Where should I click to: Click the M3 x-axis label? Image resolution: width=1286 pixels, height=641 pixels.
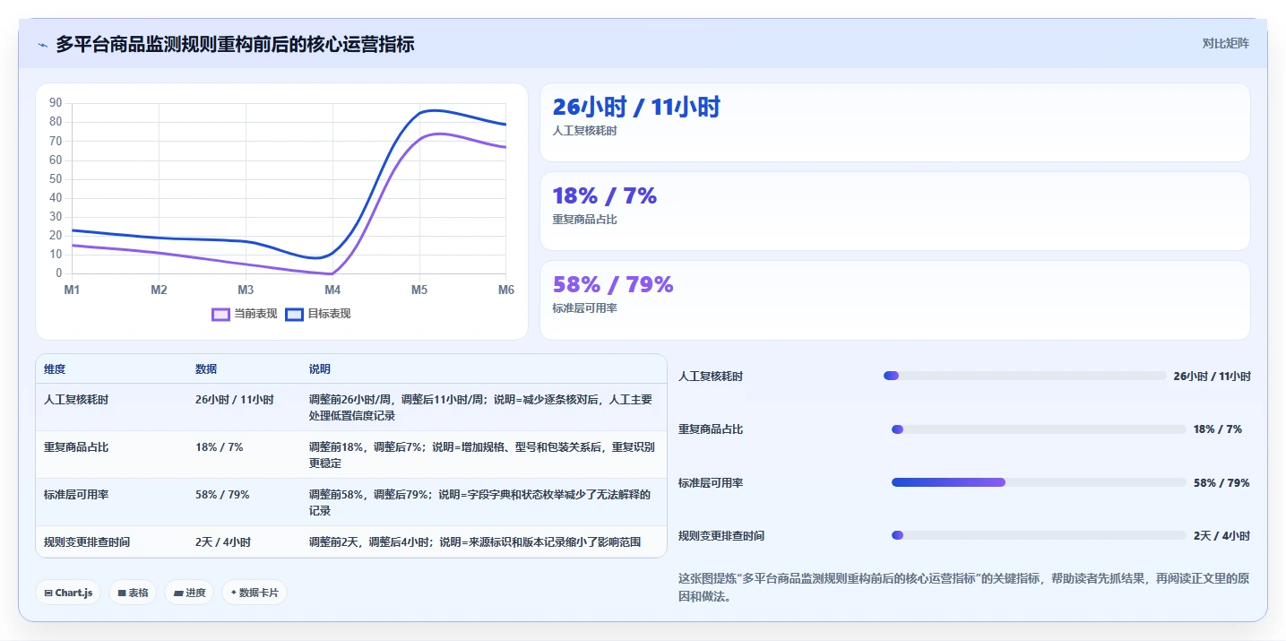pyautogui.click(x=246, y=290)
